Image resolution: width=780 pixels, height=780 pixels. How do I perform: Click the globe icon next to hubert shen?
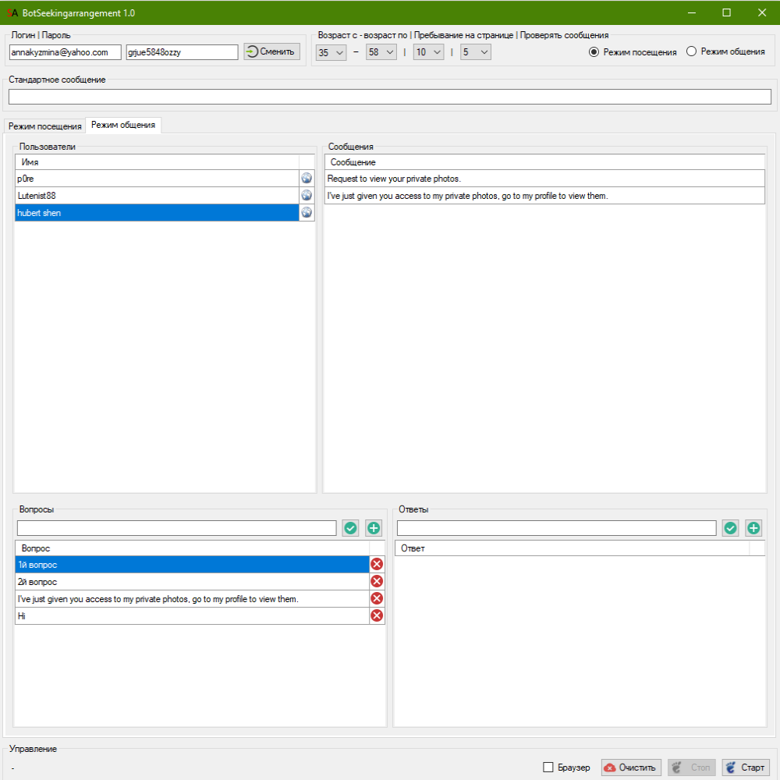(x=307, y=213)
